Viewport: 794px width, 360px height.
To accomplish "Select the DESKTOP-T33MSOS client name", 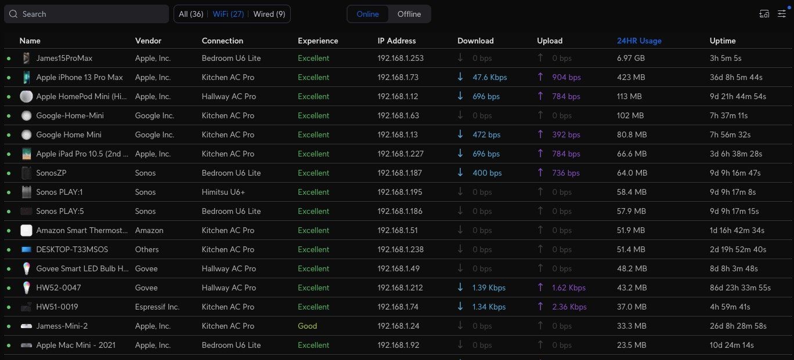I will 72,249.
